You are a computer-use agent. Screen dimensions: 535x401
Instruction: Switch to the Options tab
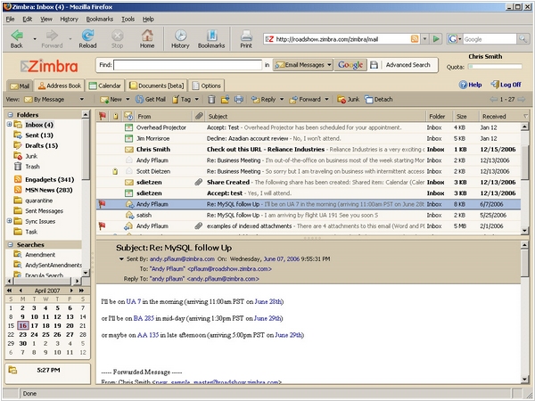(x=207, y=86)
